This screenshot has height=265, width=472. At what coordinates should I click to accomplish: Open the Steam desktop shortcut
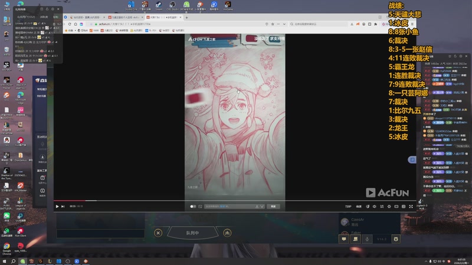[159, 5]
